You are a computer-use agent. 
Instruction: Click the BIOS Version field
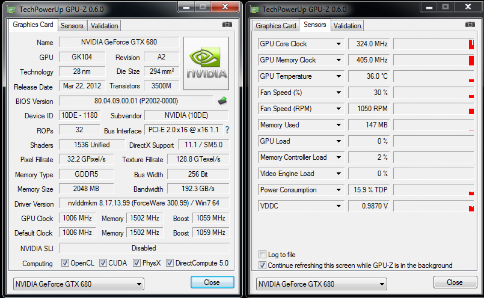pyautogui.click(x=136, y=101)
